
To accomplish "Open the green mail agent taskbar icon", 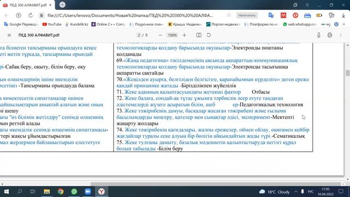I will (74, 192).
